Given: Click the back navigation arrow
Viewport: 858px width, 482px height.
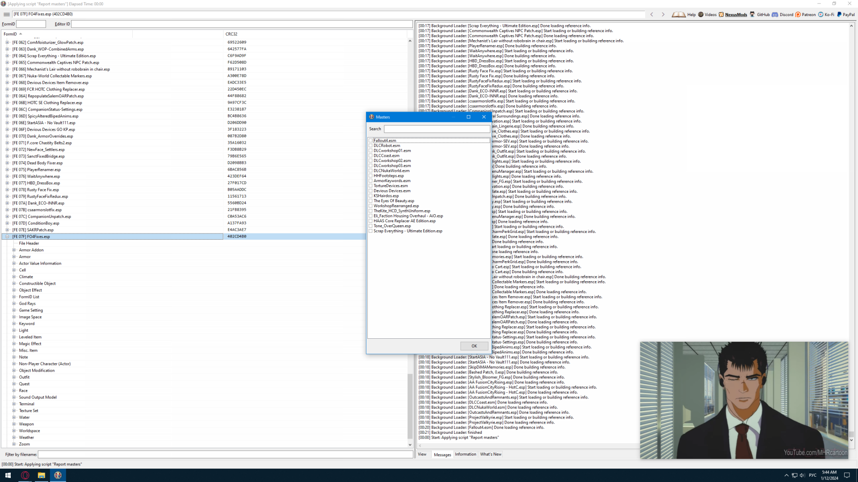Looking at the screenshot, I should pyautogui.click(x=652, y=15).
